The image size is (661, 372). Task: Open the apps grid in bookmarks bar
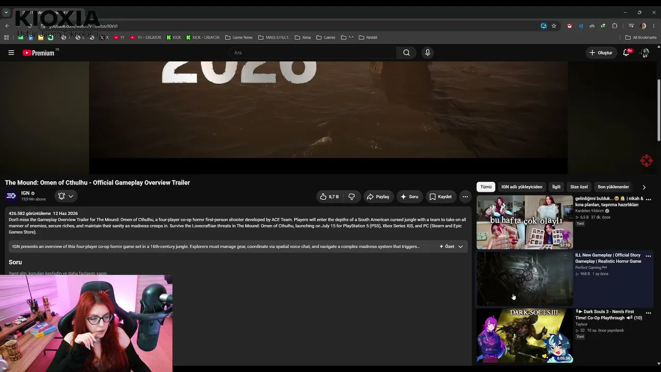pos(6,37)
